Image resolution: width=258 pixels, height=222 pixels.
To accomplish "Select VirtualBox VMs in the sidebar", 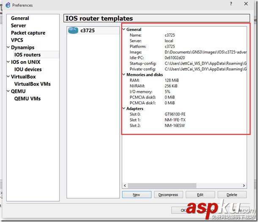I will (x=33, y=84).
